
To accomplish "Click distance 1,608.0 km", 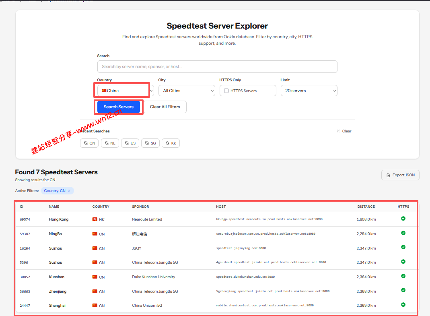I will 366,219.
